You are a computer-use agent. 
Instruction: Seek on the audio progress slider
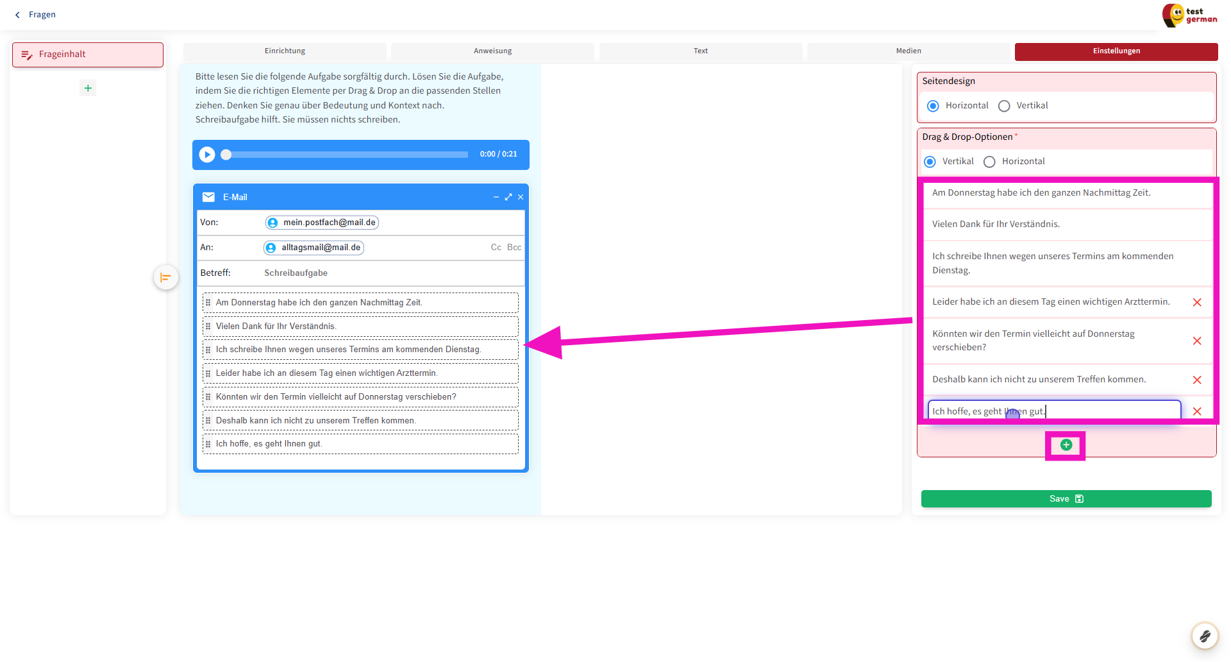[346, 155]
